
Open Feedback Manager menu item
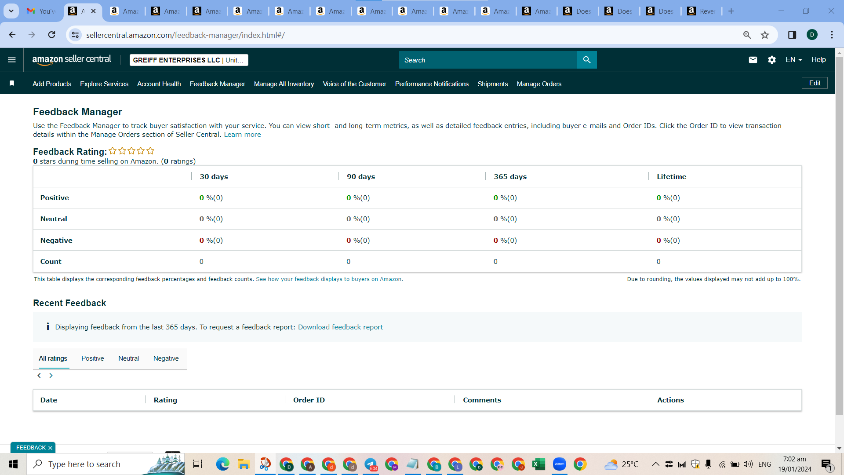coord(218,84)
